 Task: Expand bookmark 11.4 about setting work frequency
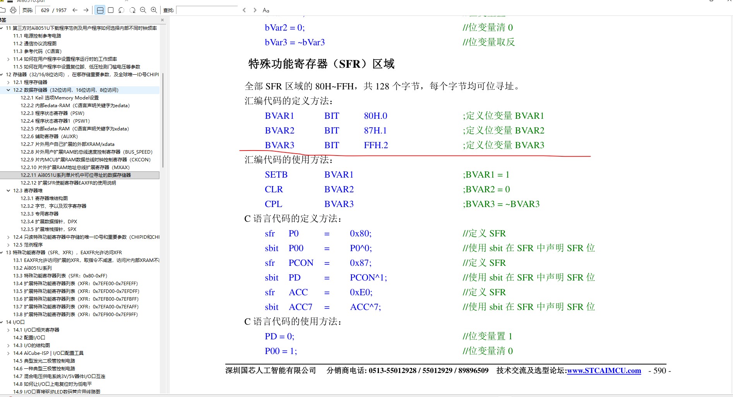pyautogui.click(x=9, y=59)
